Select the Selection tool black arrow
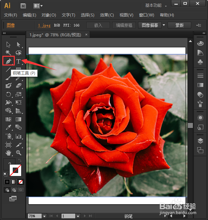Image resolution: width=208 pixels, height=220 pixels. pyautogui.click(x=8, y=45)
